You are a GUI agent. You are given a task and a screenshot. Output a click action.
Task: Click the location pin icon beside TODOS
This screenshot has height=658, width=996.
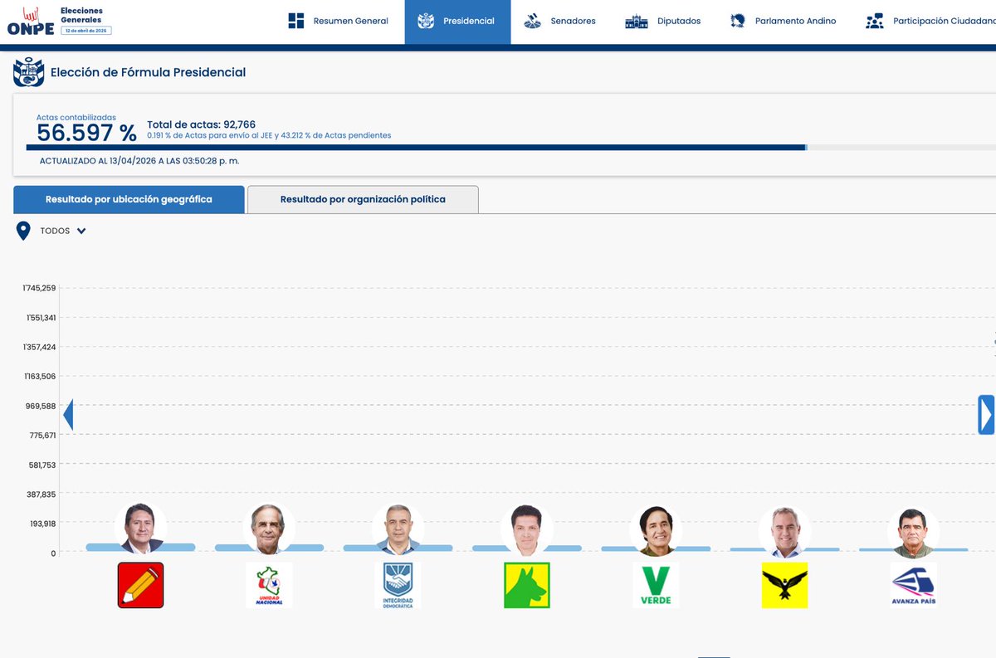click(23, 230)
